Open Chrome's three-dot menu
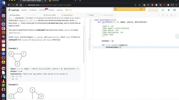 176,5
